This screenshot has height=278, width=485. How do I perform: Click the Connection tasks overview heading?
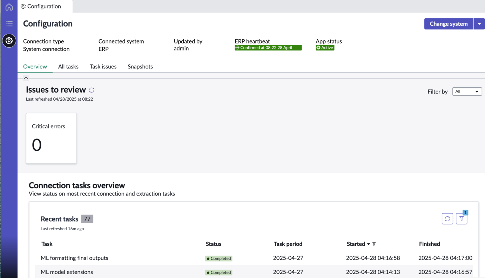pos(77,185)
